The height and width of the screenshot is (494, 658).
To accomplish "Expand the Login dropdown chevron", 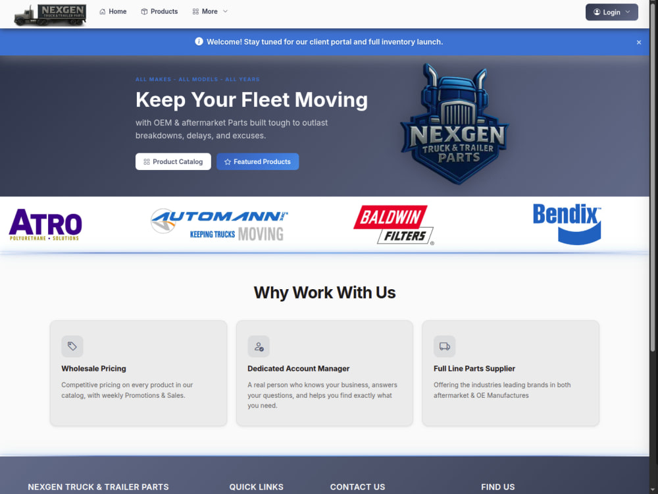I will click(x=628, y=12).
